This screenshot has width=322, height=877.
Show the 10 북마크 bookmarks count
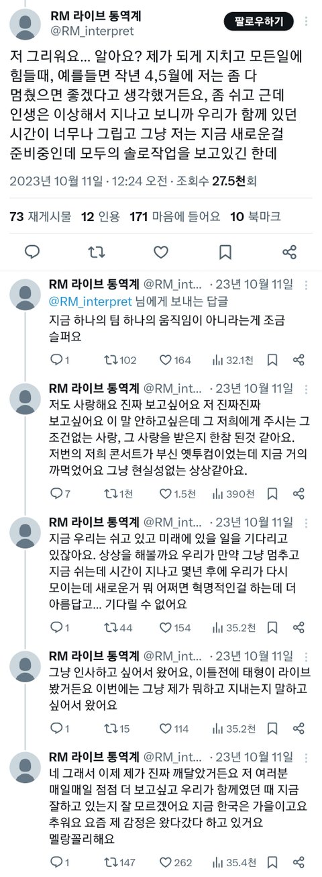point(255,216)
